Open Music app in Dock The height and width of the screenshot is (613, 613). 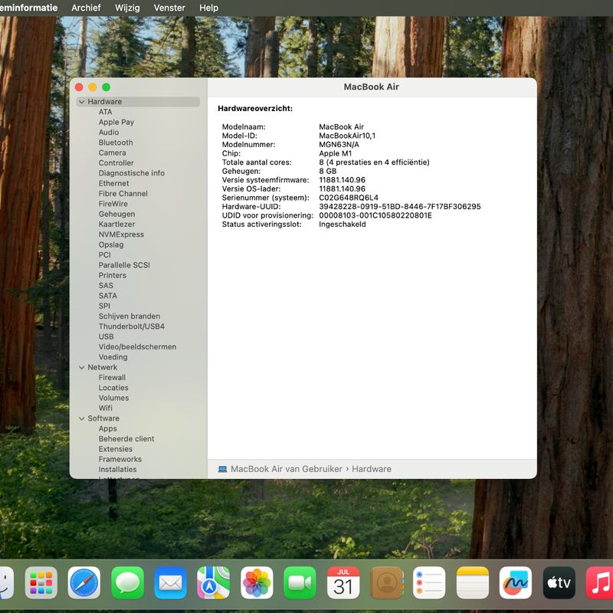pos(599,582)
